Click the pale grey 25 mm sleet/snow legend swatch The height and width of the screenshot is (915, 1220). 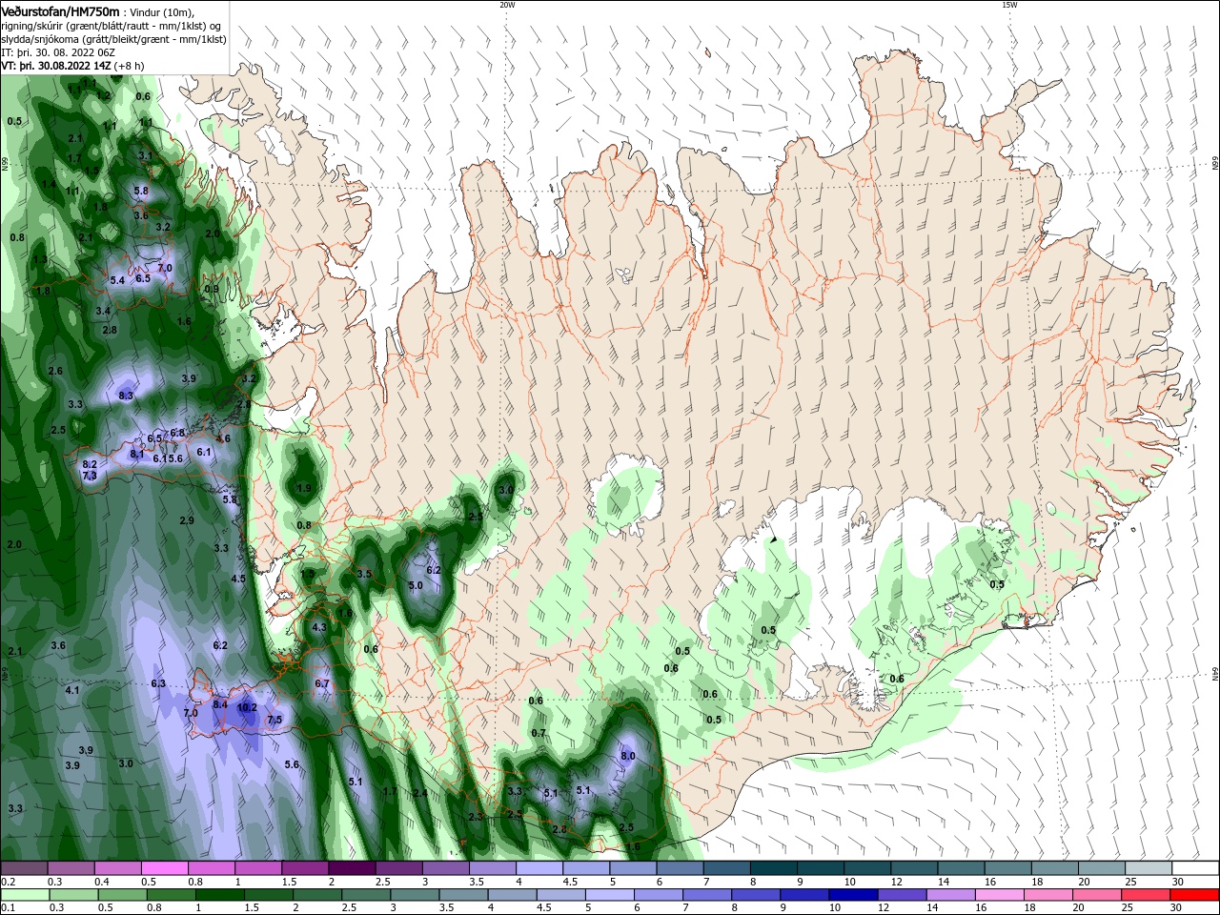[x=1148, y=868]
